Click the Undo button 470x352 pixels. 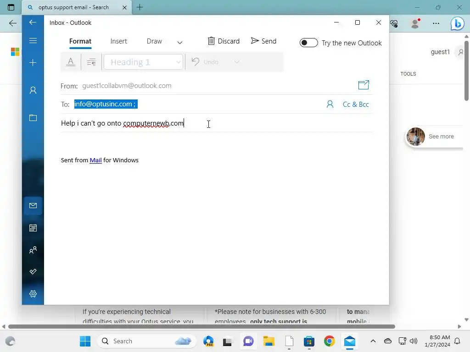pos(205,62)
